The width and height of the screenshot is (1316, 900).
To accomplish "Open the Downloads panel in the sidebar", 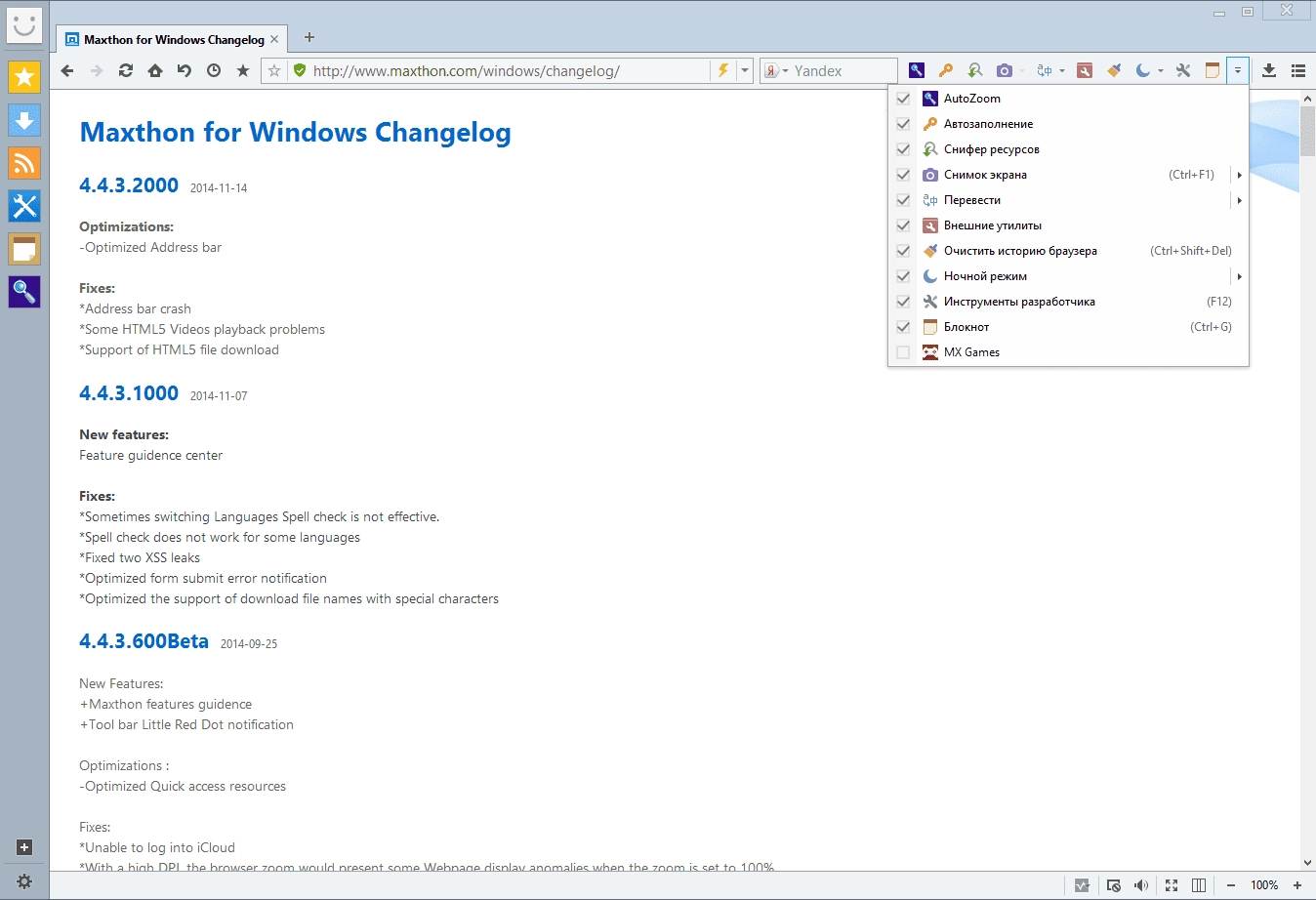I will tap(24, 120).
